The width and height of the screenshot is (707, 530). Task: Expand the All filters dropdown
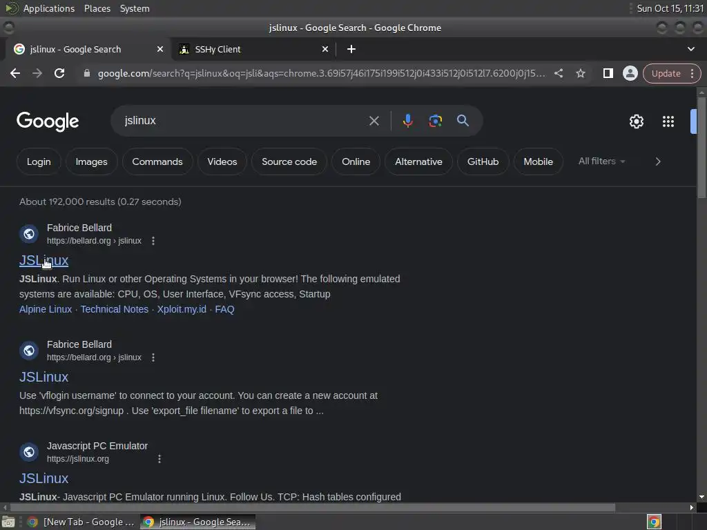coord(601,161)
